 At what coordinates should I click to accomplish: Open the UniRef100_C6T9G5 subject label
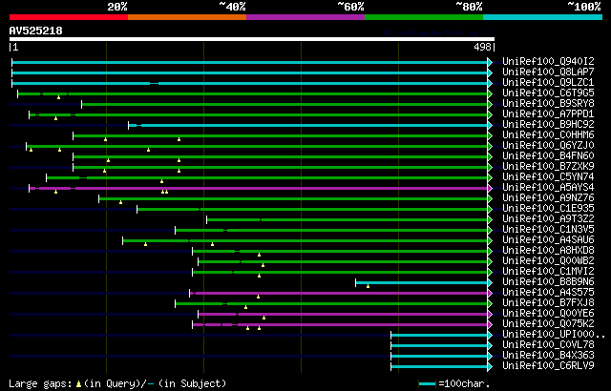(x=548, y=93)
